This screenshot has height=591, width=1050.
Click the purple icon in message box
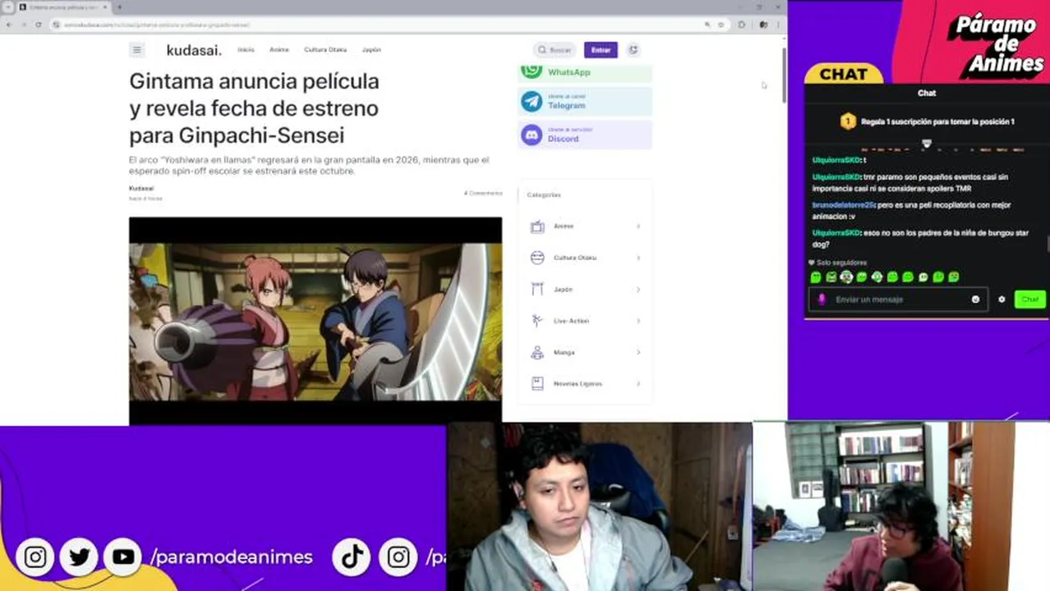[822, 300]
